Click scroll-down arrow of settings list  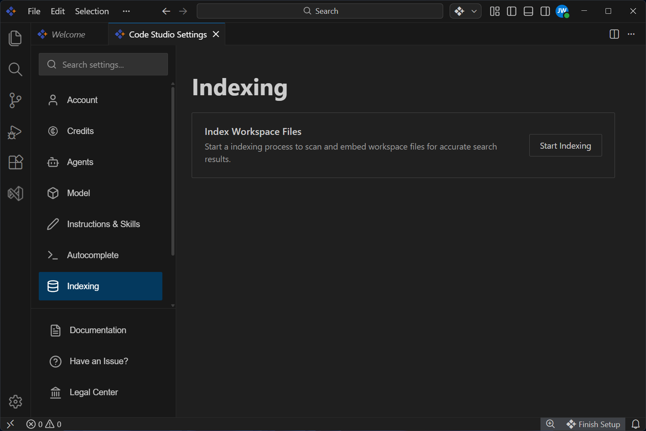pyautogui.click(x=173, y=306)
